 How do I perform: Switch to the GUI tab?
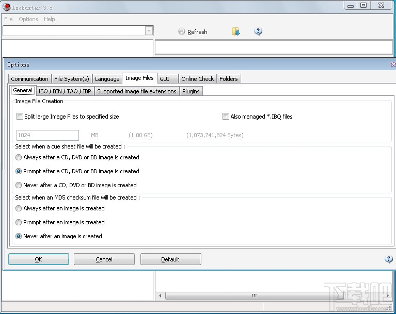click(x=168, y=79)
